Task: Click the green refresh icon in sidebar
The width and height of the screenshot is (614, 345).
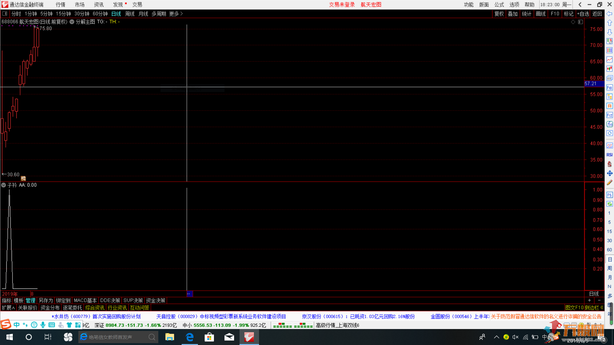Action: pos(610,204)
